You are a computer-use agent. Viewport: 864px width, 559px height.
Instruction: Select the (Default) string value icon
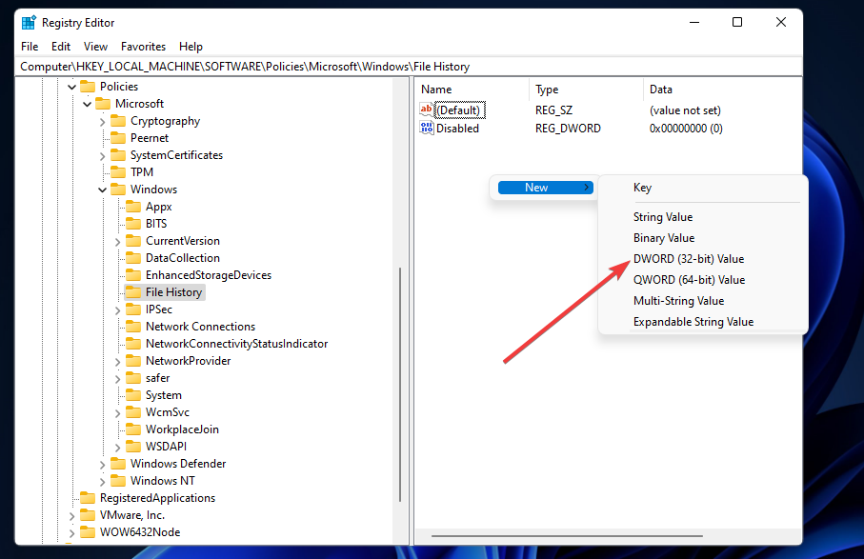(x=427, y=110)
